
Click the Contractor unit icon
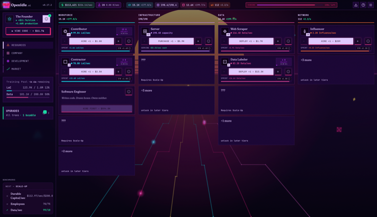coord(65,62)
